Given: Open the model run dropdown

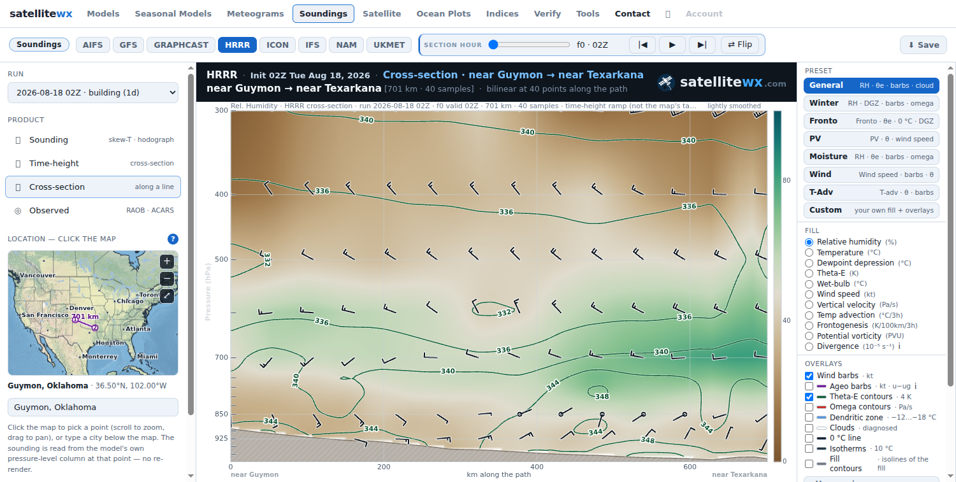Looking at the screenshot, I should (93, 92).
